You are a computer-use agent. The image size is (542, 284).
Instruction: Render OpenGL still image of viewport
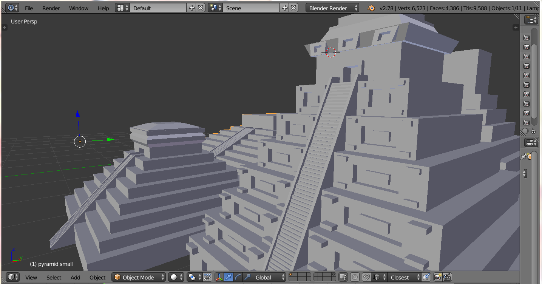[x=438, y=277]
